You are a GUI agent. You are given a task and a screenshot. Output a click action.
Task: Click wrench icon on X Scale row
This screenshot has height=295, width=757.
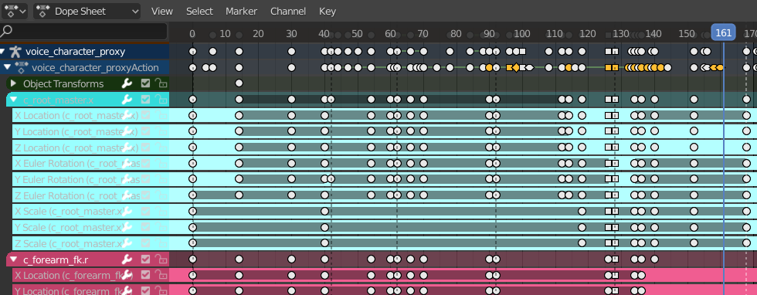point(127,211)
